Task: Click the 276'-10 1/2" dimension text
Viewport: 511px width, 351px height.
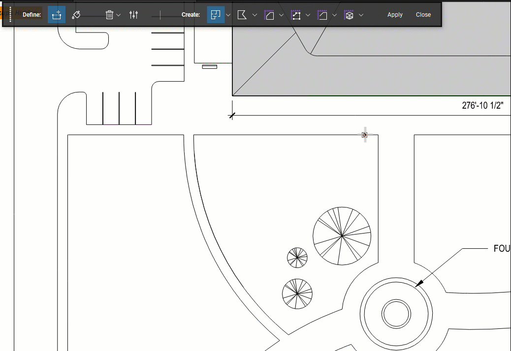Action: [x=482, y=106]
